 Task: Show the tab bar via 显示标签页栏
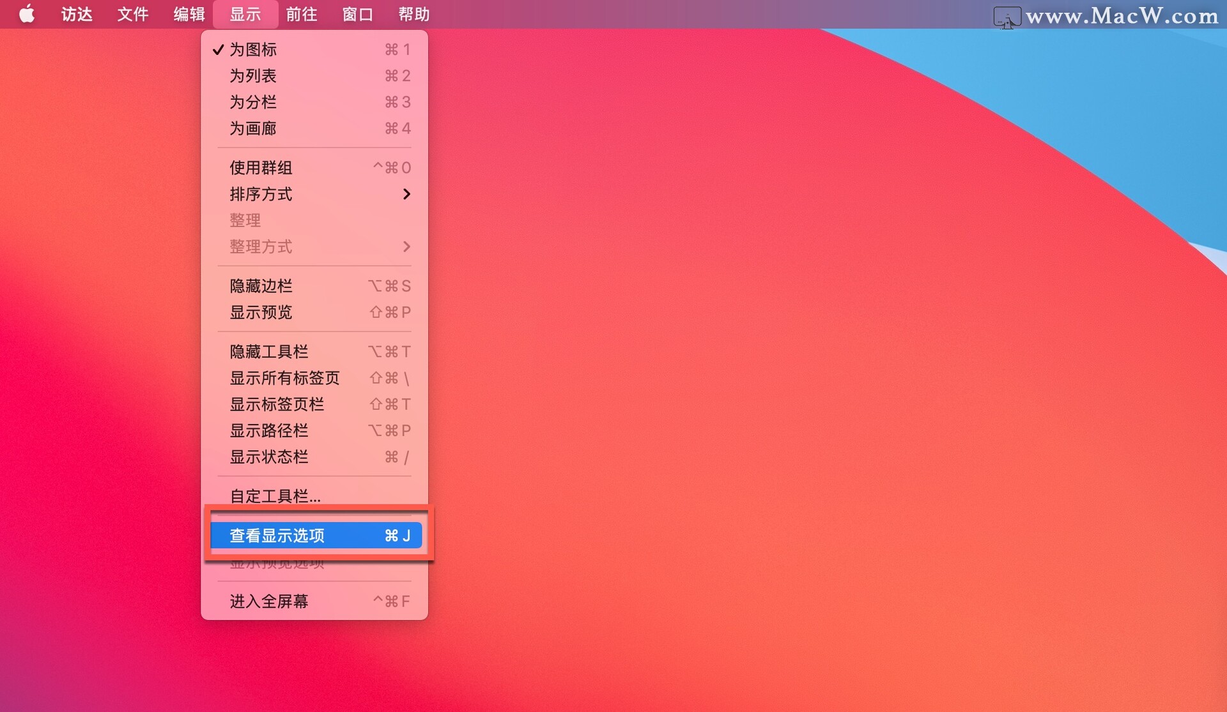[x=277, y=404]
